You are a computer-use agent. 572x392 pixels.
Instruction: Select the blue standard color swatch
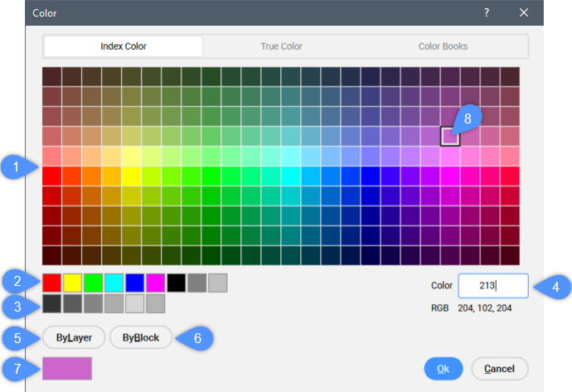click(135, 283)
